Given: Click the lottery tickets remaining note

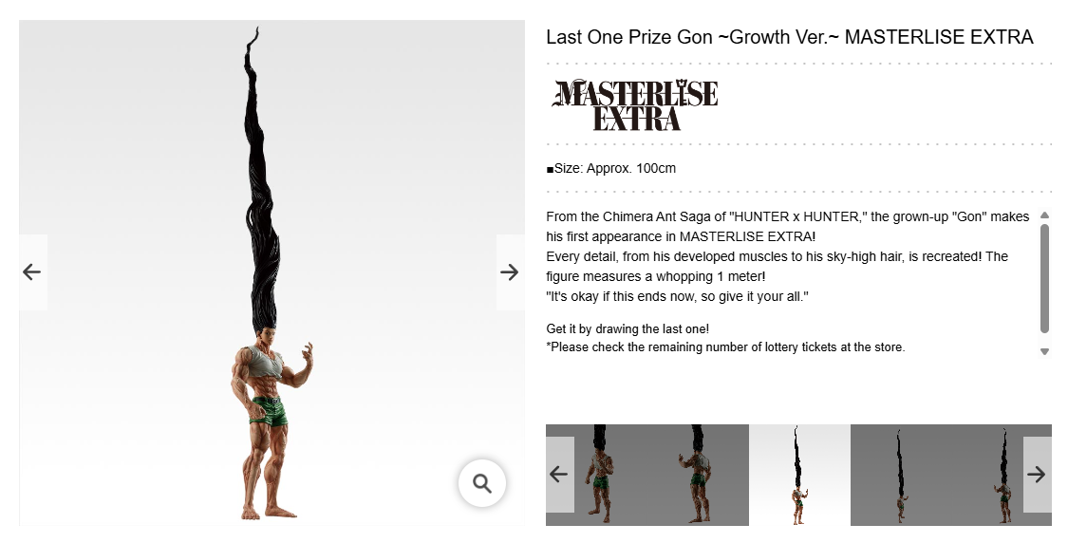Looking at the screenshot, I should pyautogui.click(x=725, y=347).
